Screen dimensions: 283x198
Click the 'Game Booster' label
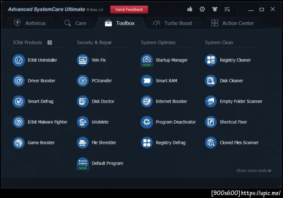coord(41,143)
